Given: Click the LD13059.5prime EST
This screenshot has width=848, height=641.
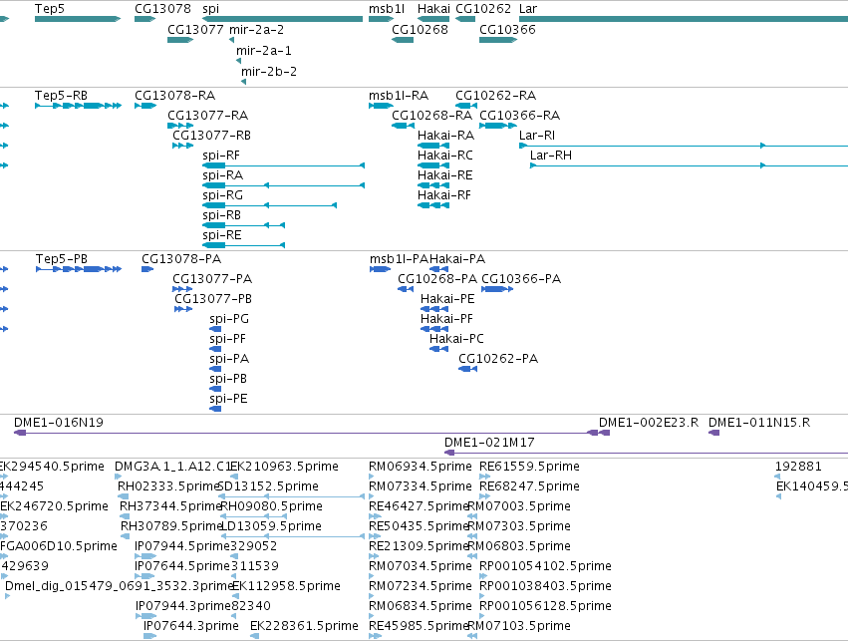Looking at the screenshot, I should click(x=293, y=536).
